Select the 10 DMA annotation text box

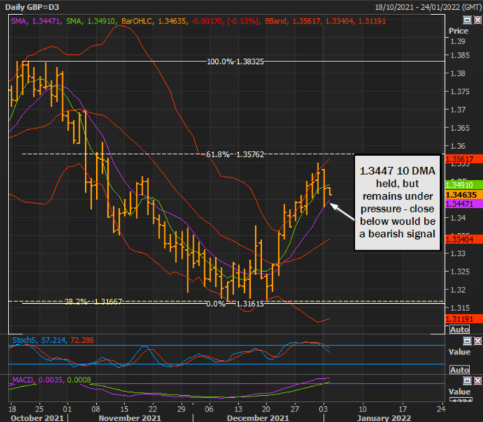[x=397, y=203]
